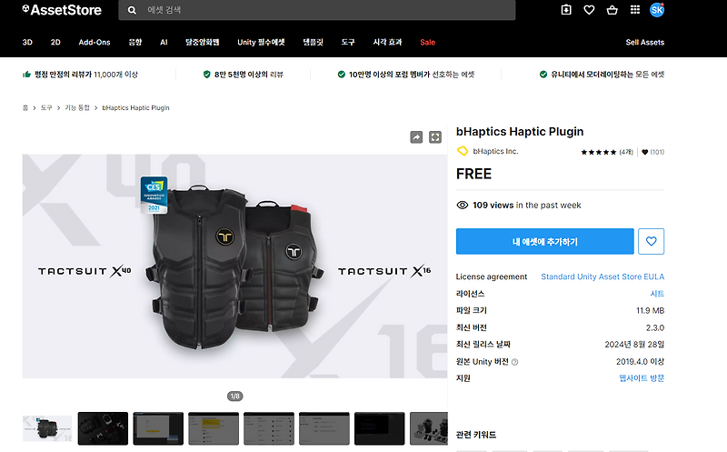Open the Sale menu item
Viewport: 727px width, 452px height.
(x=427, y=42)
